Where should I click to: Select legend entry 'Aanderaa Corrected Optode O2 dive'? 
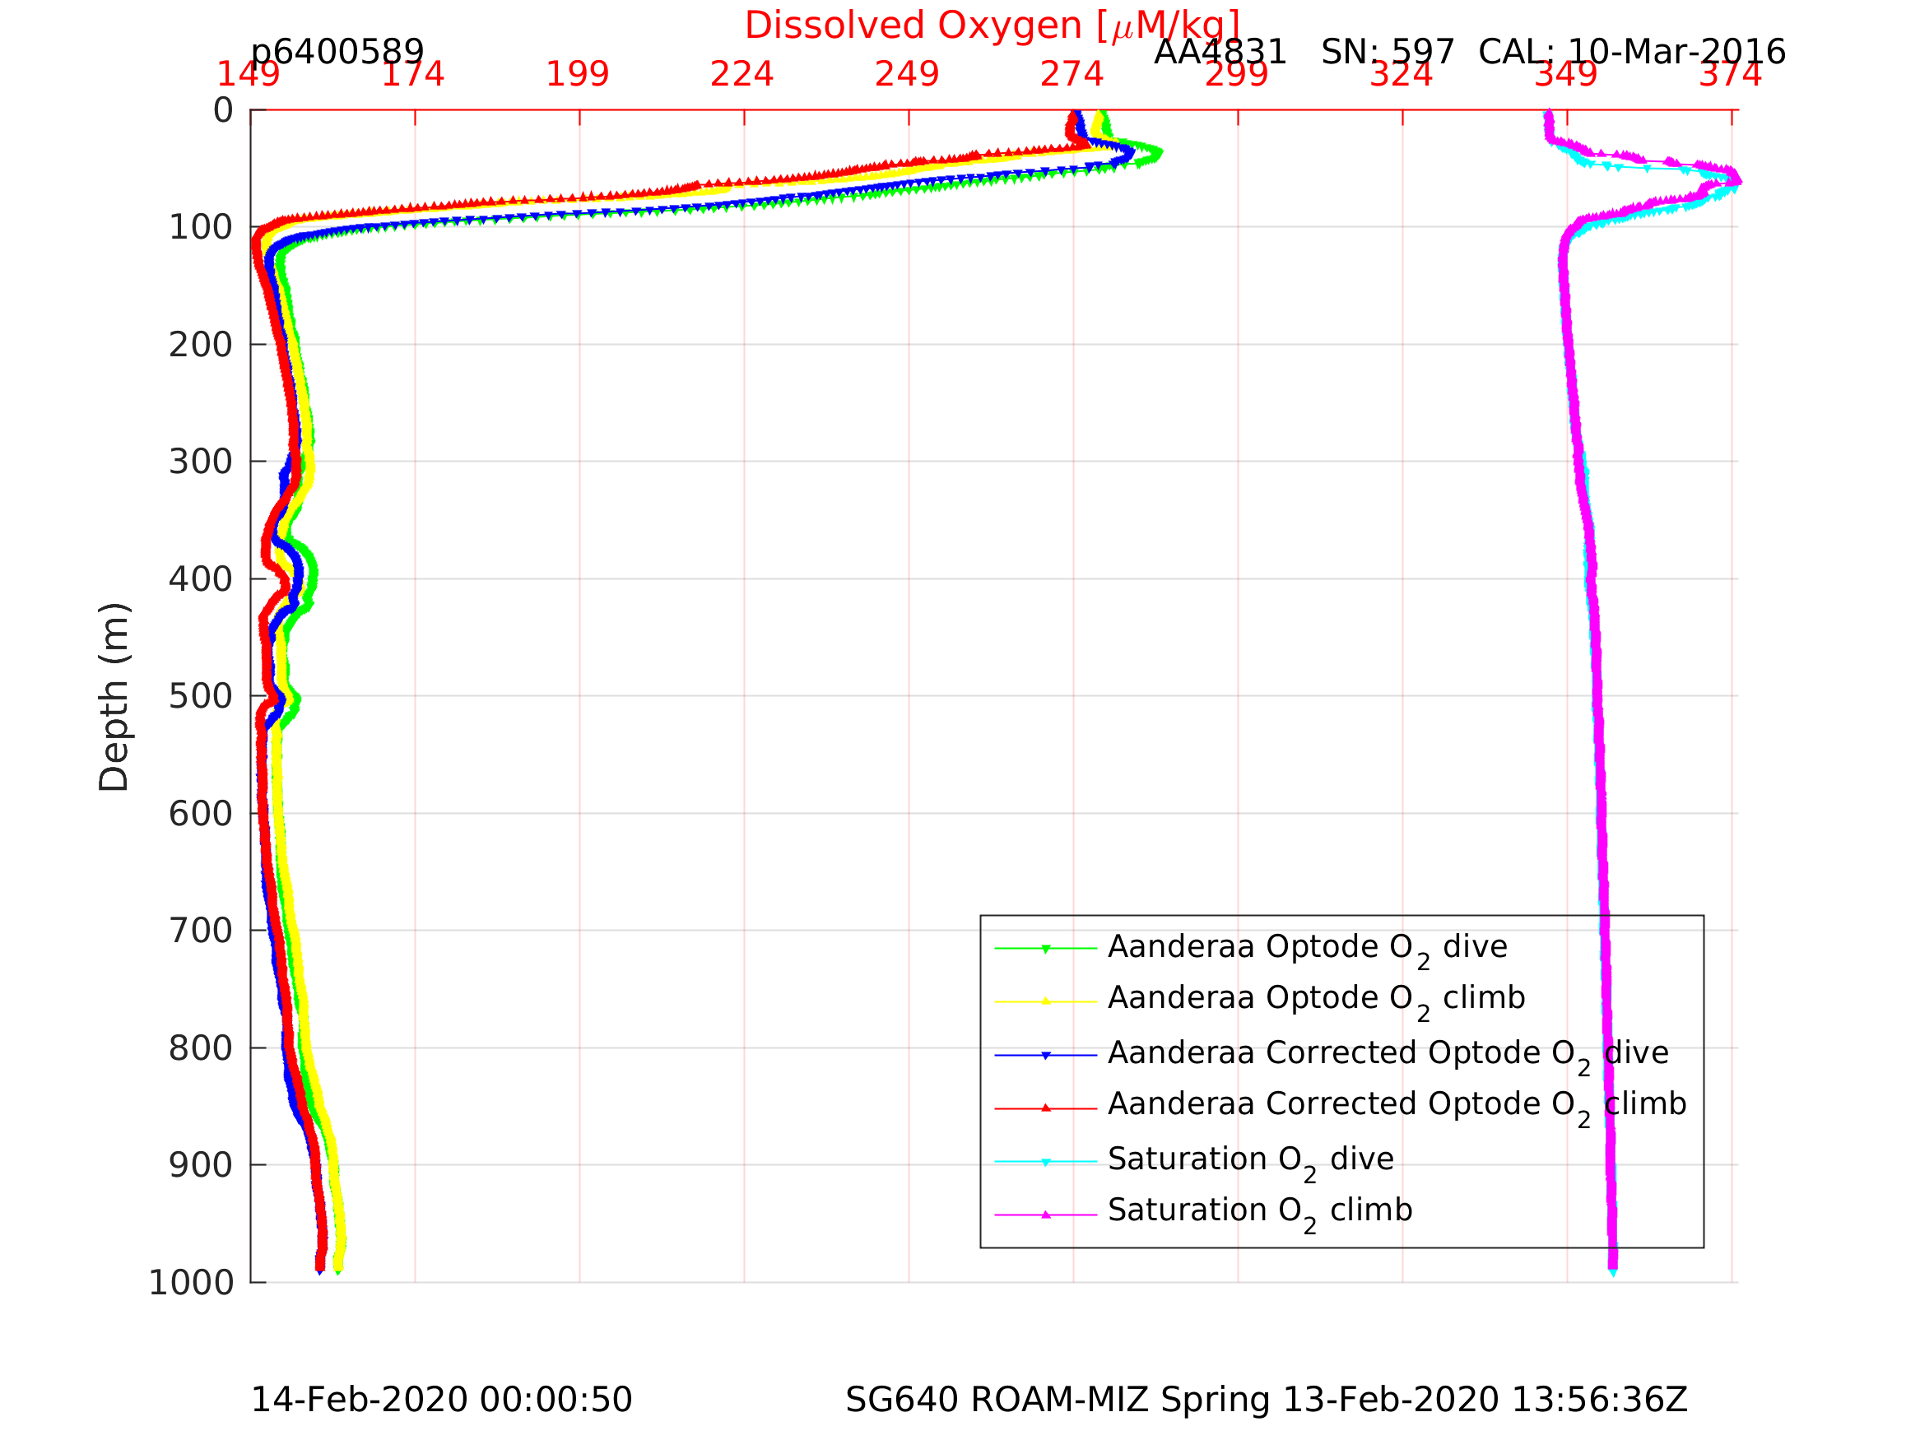[x=1388, y=1055]
